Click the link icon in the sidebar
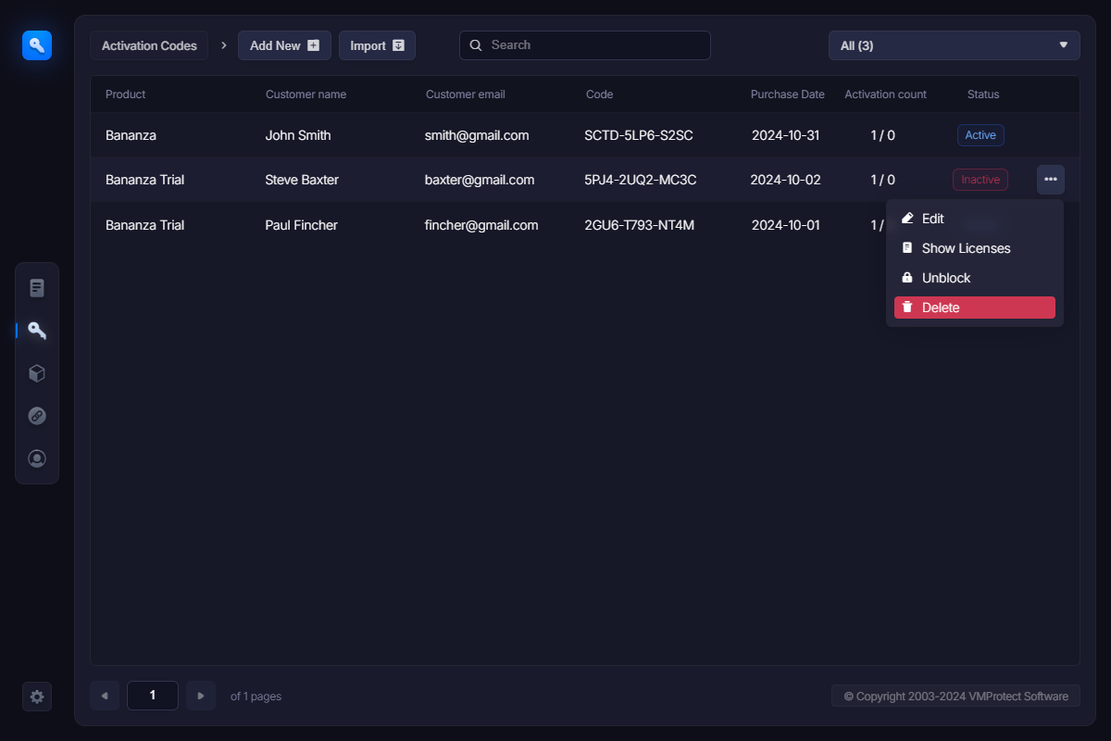 point(37,416)
